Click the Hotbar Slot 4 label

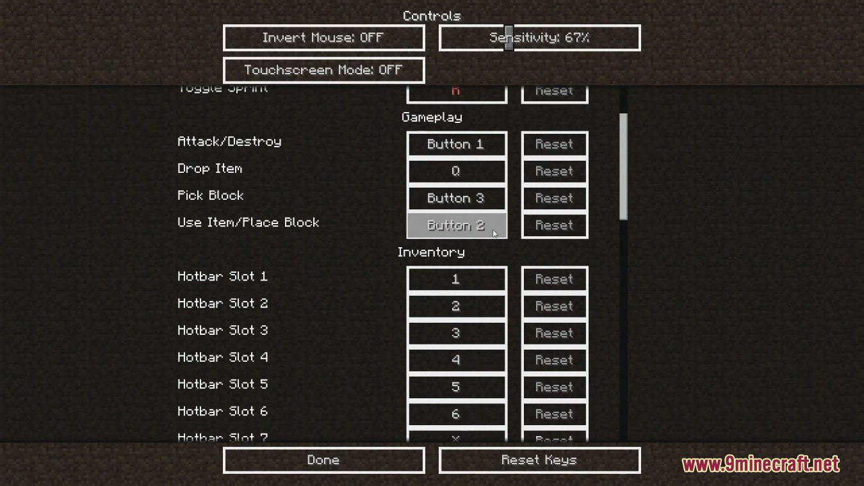pos(223,357)
